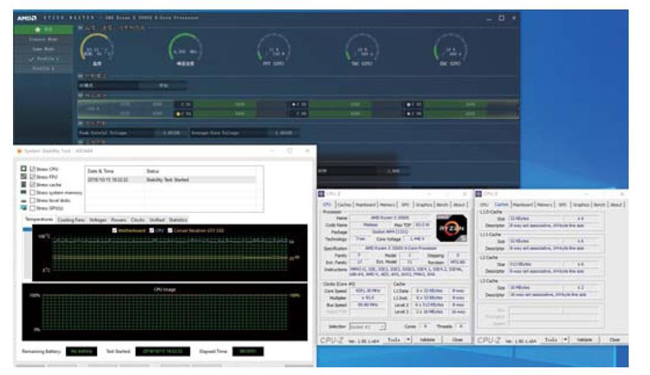The width and height of the screenshot is (650, 375).
Task: Open Graphics tab in CPU-Z caches window
Action: (x=581, y=204)
